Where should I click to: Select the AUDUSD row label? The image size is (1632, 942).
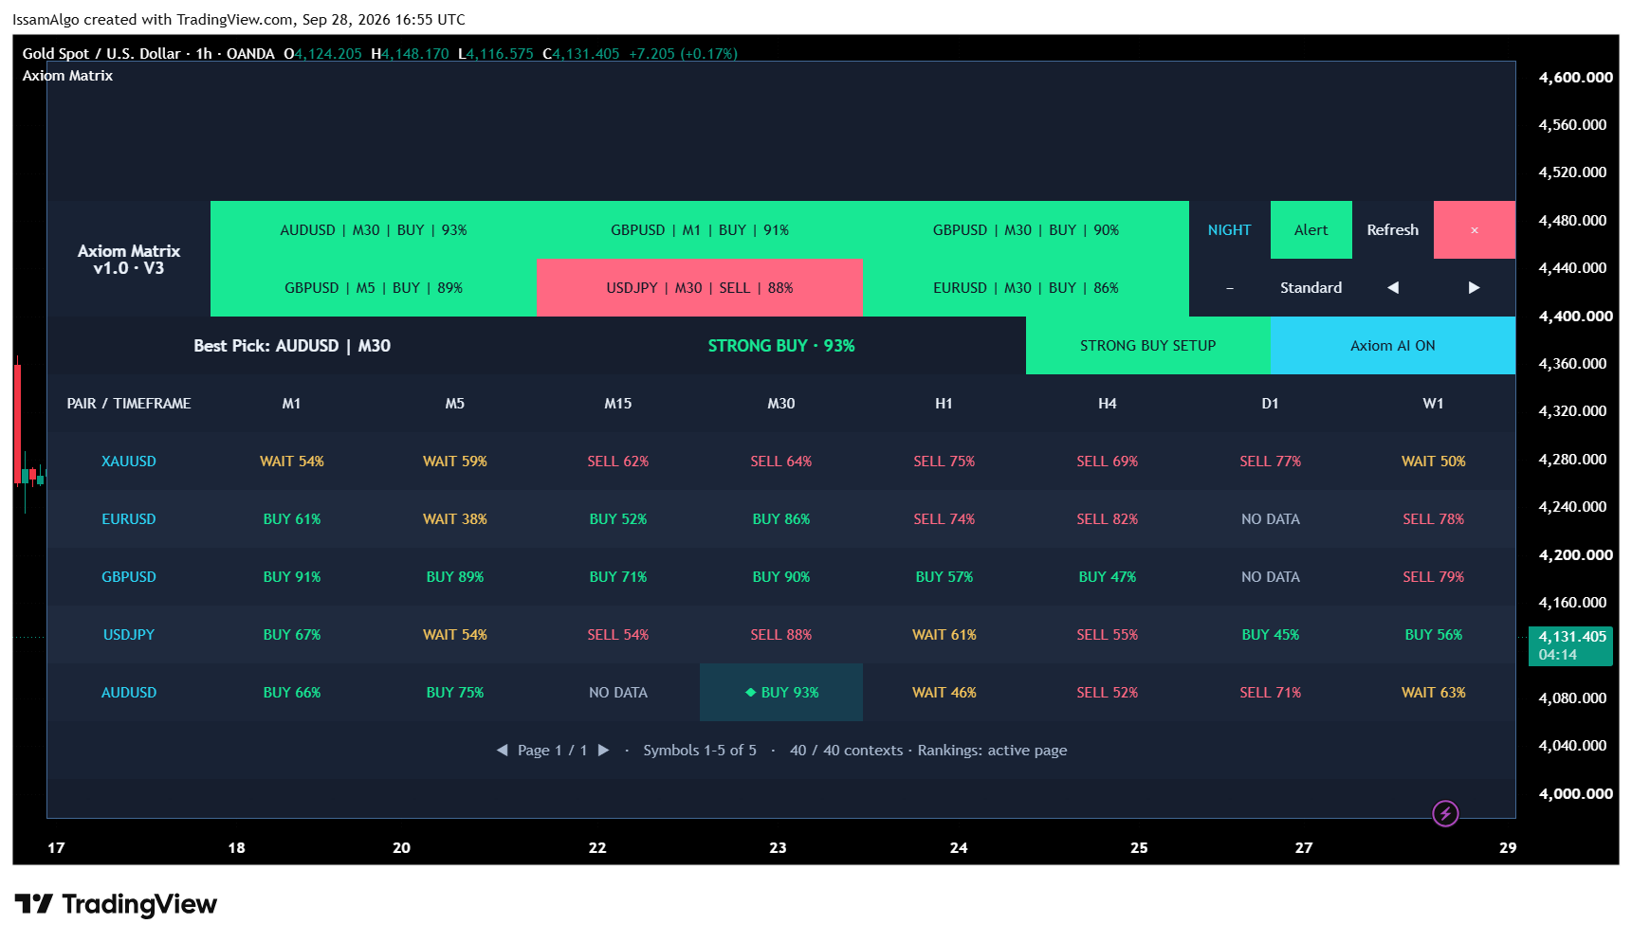pos(129,693)
